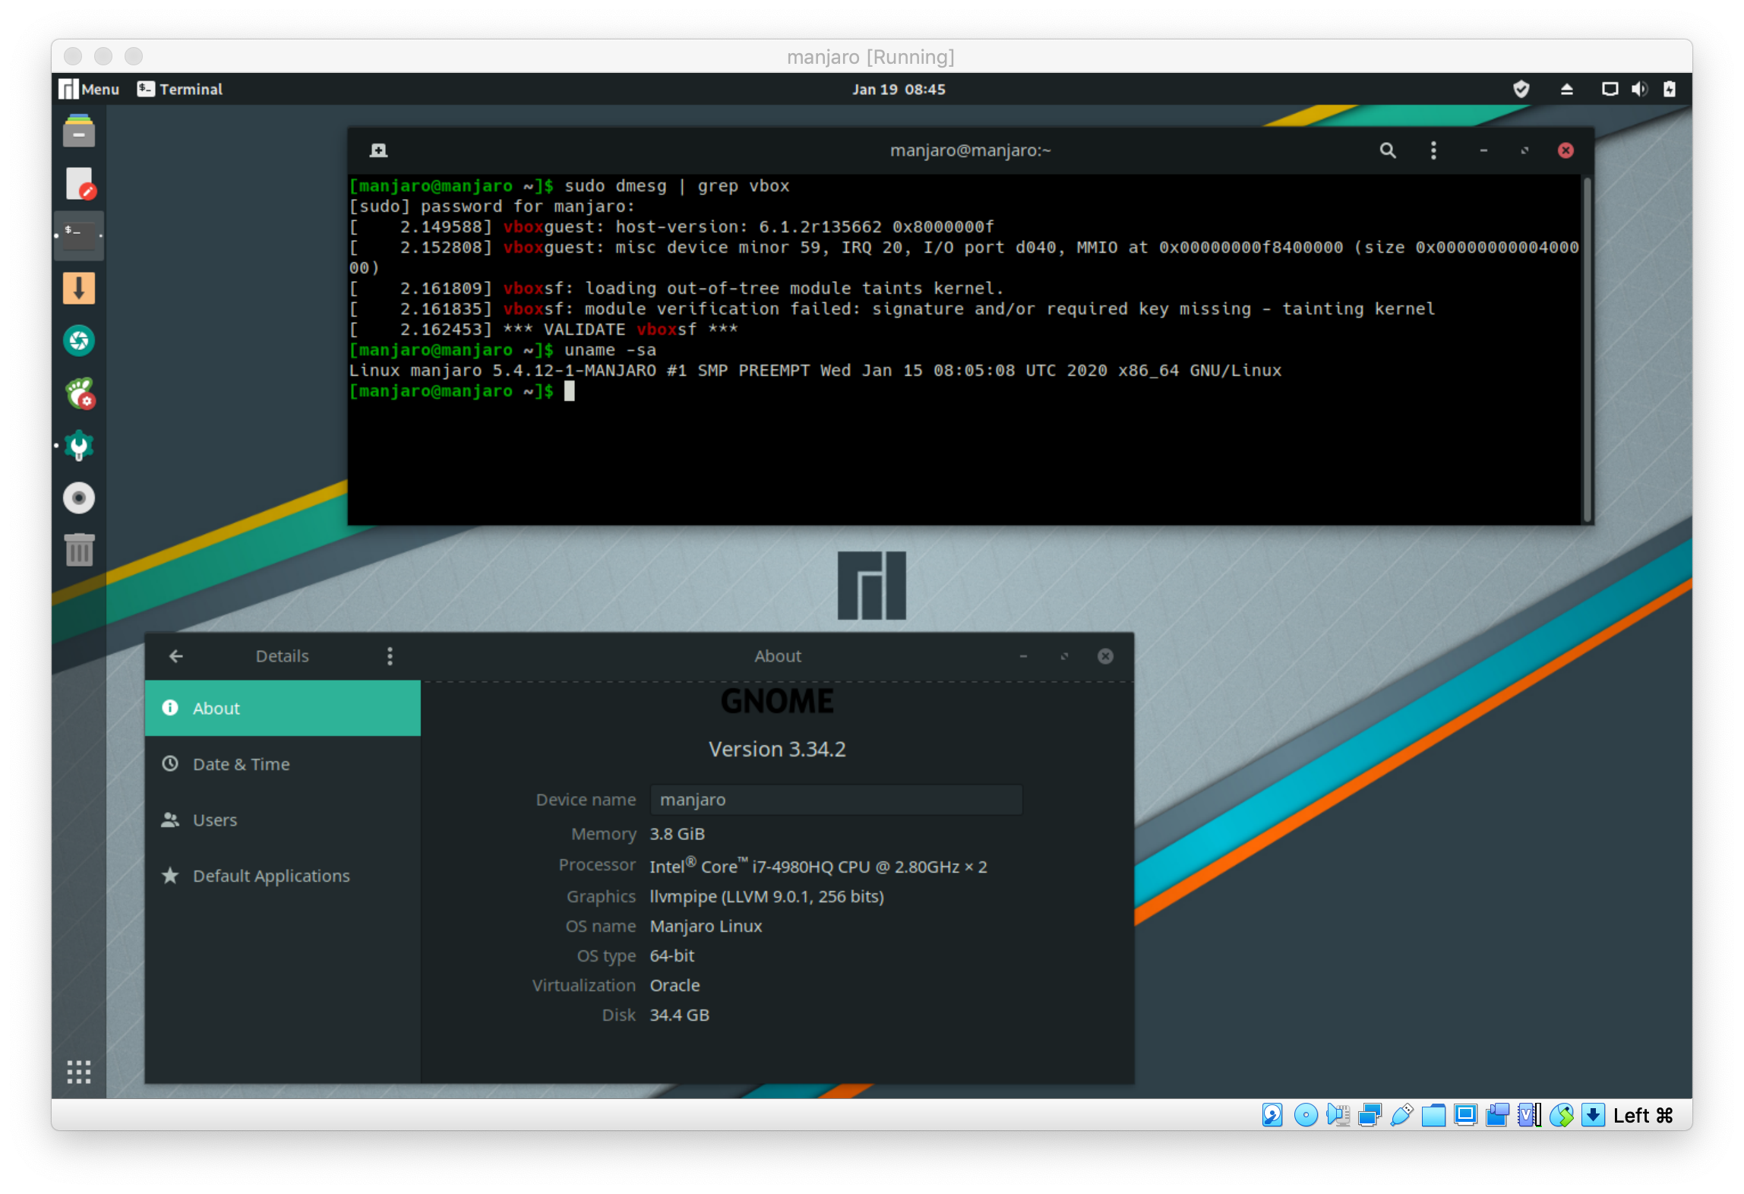
Task: Open the file manager from the dock
Action: click(x=78, y=131)
